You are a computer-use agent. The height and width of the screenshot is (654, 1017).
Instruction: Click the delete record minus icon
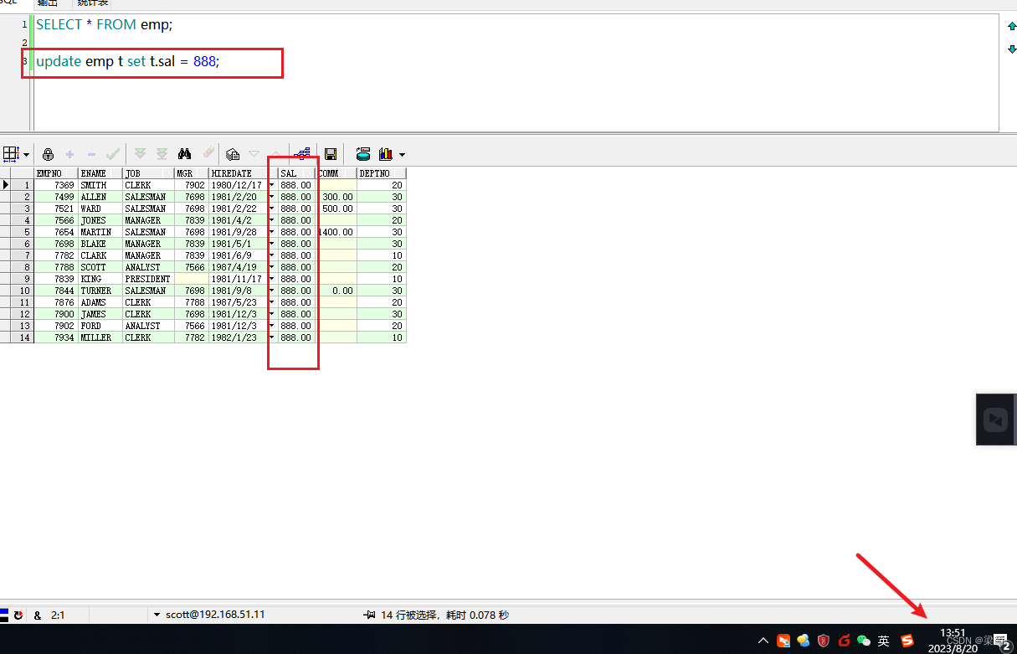[91, 154]
